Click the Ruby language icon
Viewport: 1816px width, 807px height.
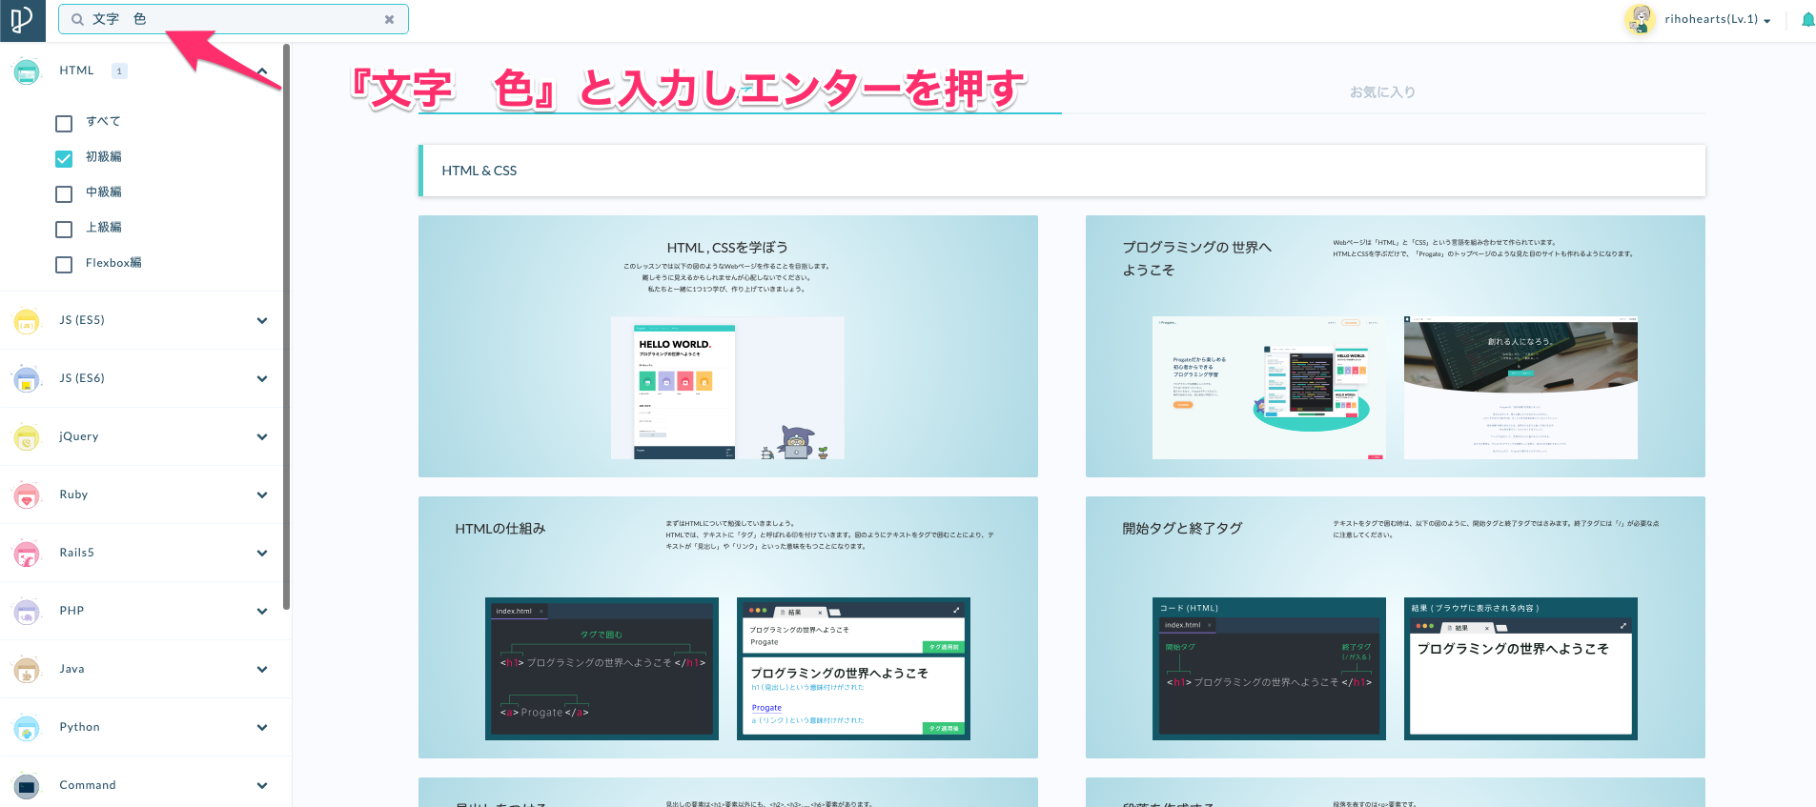[x=27, y=495]
